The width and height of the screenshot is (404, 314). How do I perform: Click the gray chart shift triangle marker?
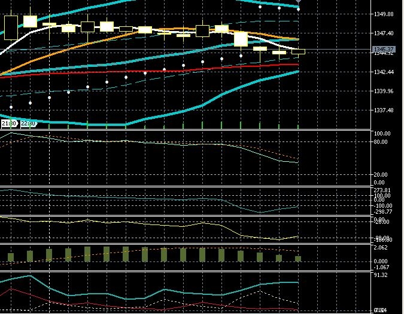pos(298,1)
